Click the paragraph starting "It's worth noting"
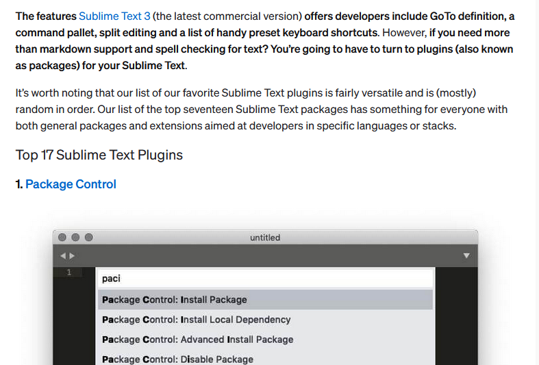Viewport: 539px width, 365px height. coord(260,109)
